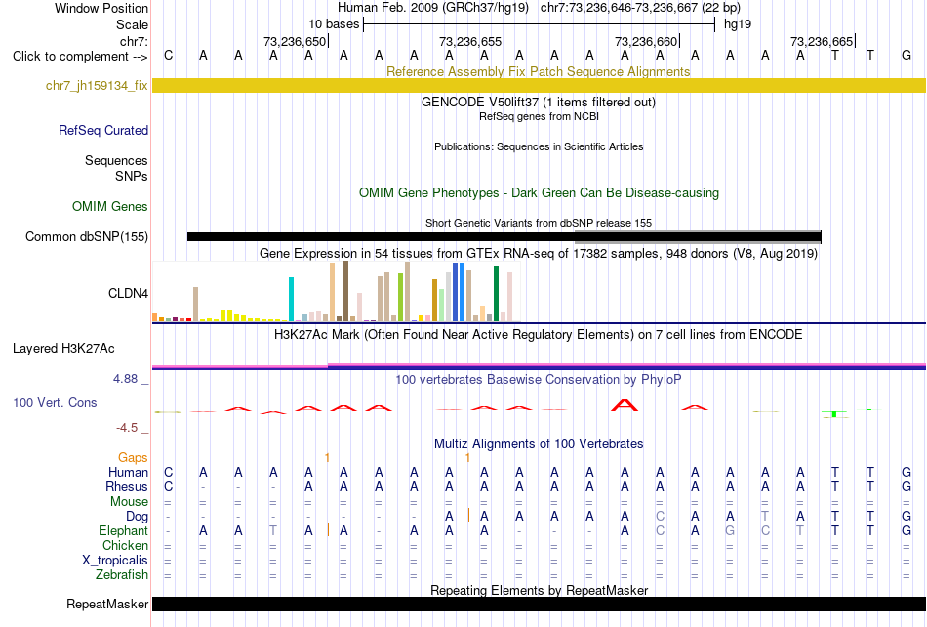Viewport: 927px width, 627px height.
Task: Click the Gaps row label
Action: tap(133, 457)
